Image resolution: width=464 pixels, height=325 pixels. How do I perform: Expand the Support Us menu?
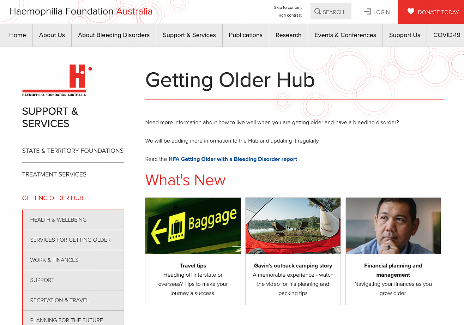point(404,35)
